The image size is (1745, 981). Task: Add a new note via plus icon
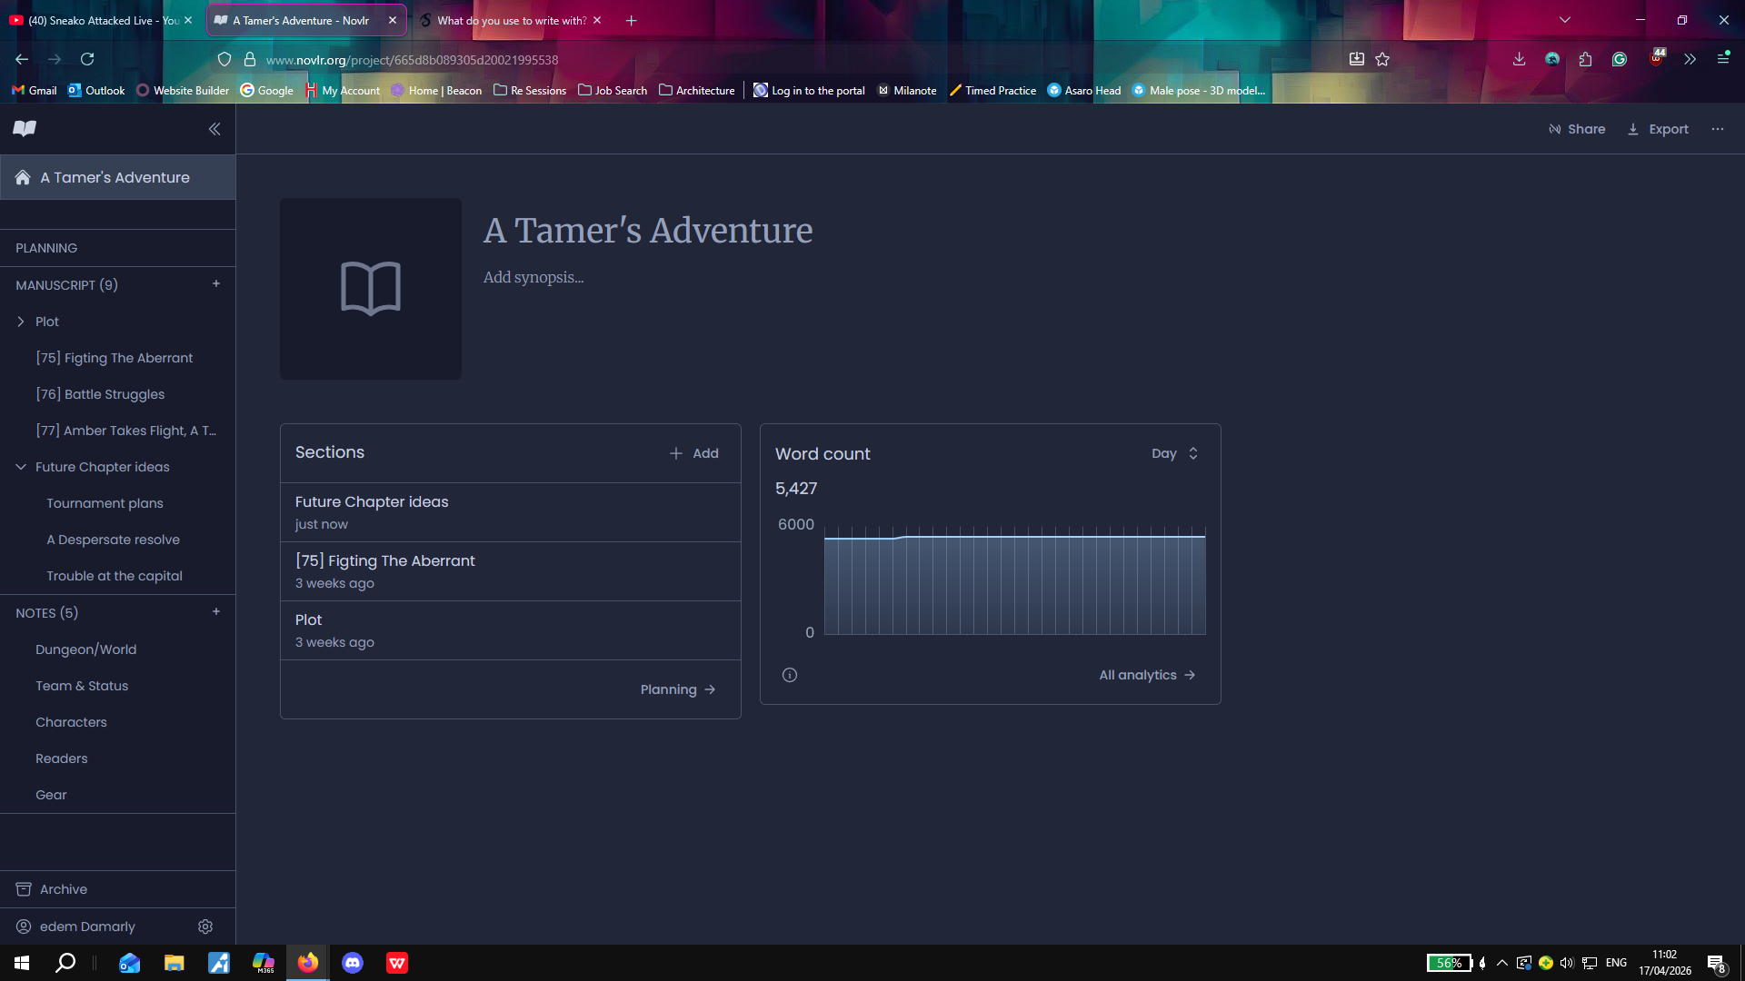[216, 612]
